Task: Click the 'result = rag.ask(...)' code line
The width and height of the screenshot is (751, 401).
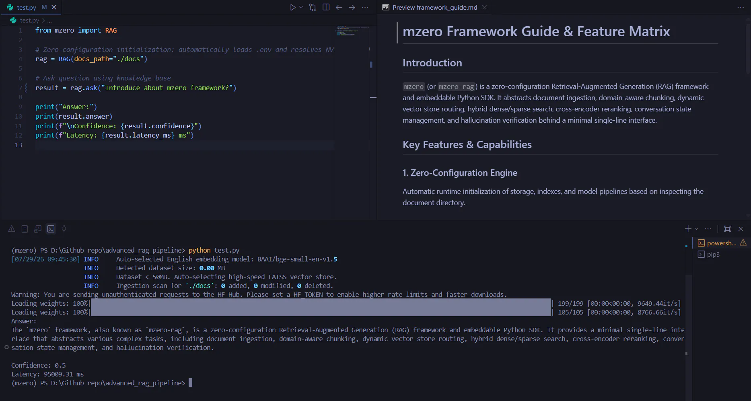Action: coord(136,88)
